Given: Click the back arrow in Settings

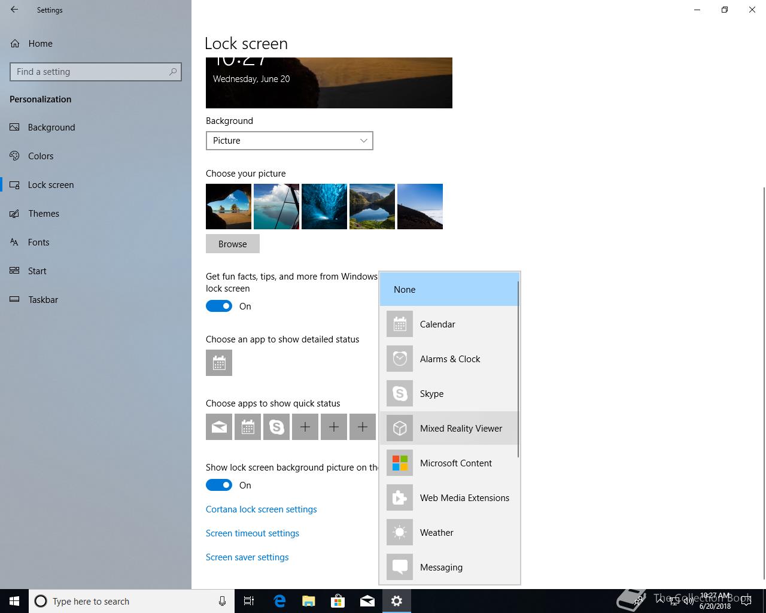Looking at the screenshot, I should coord(14,10).
